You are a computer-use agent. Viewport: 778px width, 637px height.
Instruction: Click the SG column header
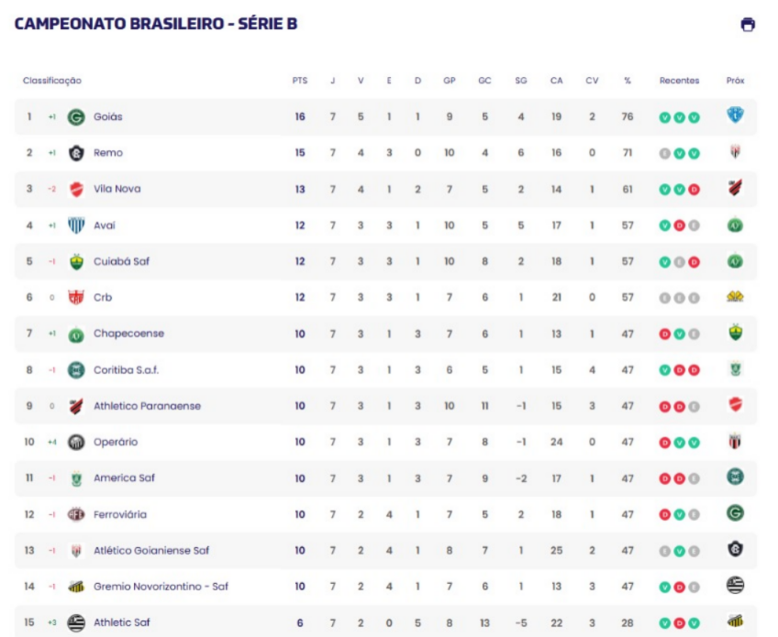click(521, 81)
